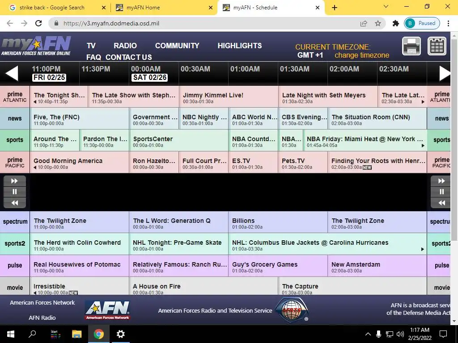458x343 pixels.
Task: Select the news channel label on the left
Action: click(x=15, y=118)
